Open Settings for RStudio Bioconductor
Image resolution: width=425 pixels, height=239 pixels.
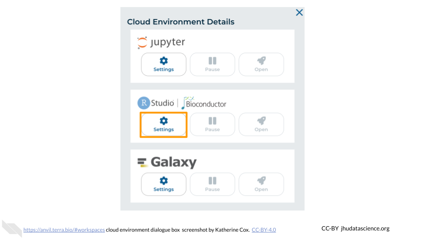coord(163,125)
